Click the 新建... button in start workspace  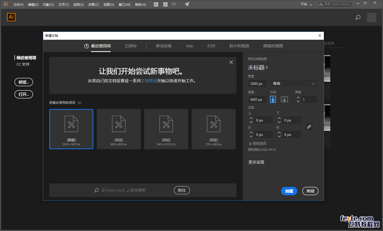point(24,82)
